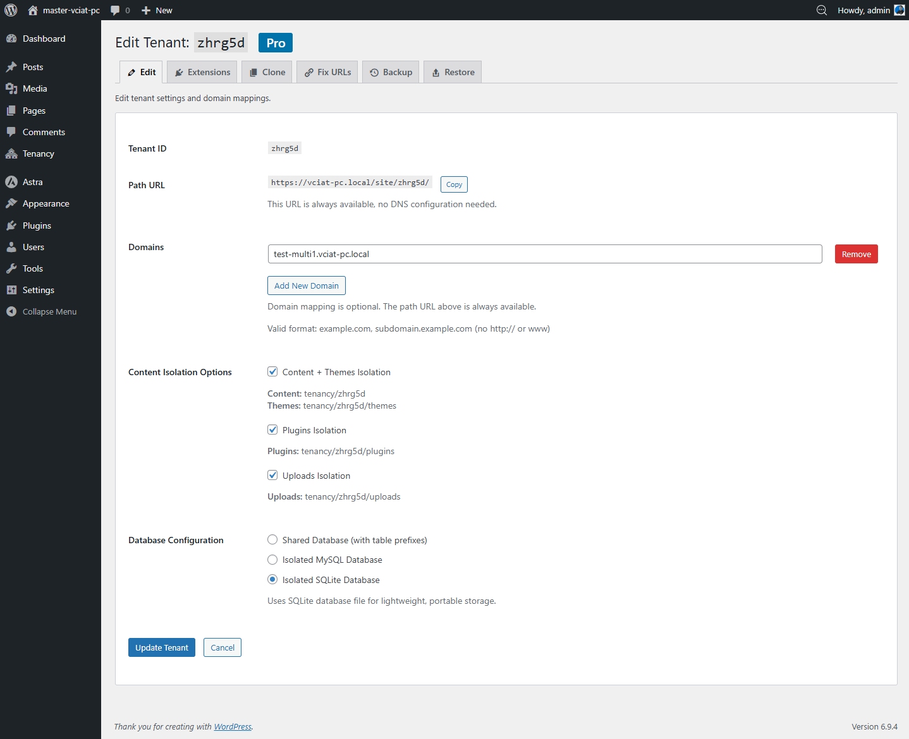Open the comments bubble in admin bar

[x=116, y=10]
